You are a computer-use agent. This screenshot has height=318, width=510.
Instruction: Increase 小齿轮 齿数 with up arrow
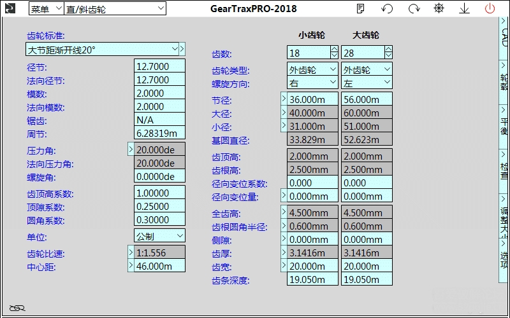pyautogui.click(x=334, y=49)
